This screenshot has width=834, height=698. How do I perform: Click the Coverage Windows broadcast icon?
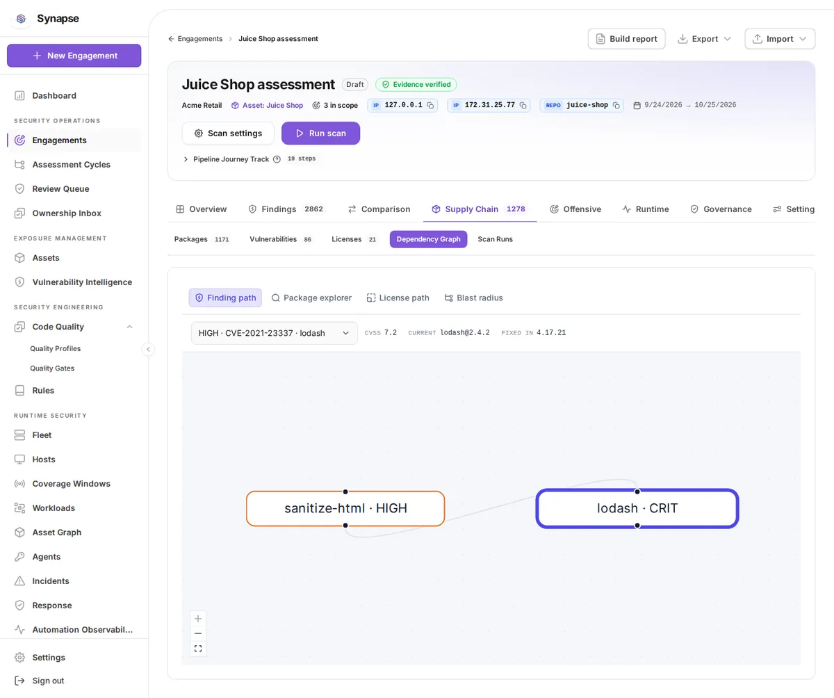pos(19,483)
